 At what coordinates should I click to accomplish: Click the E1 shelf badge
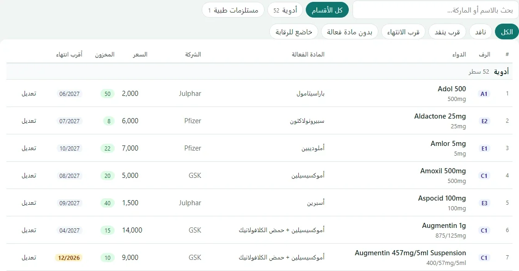click(x=484, y=148)
